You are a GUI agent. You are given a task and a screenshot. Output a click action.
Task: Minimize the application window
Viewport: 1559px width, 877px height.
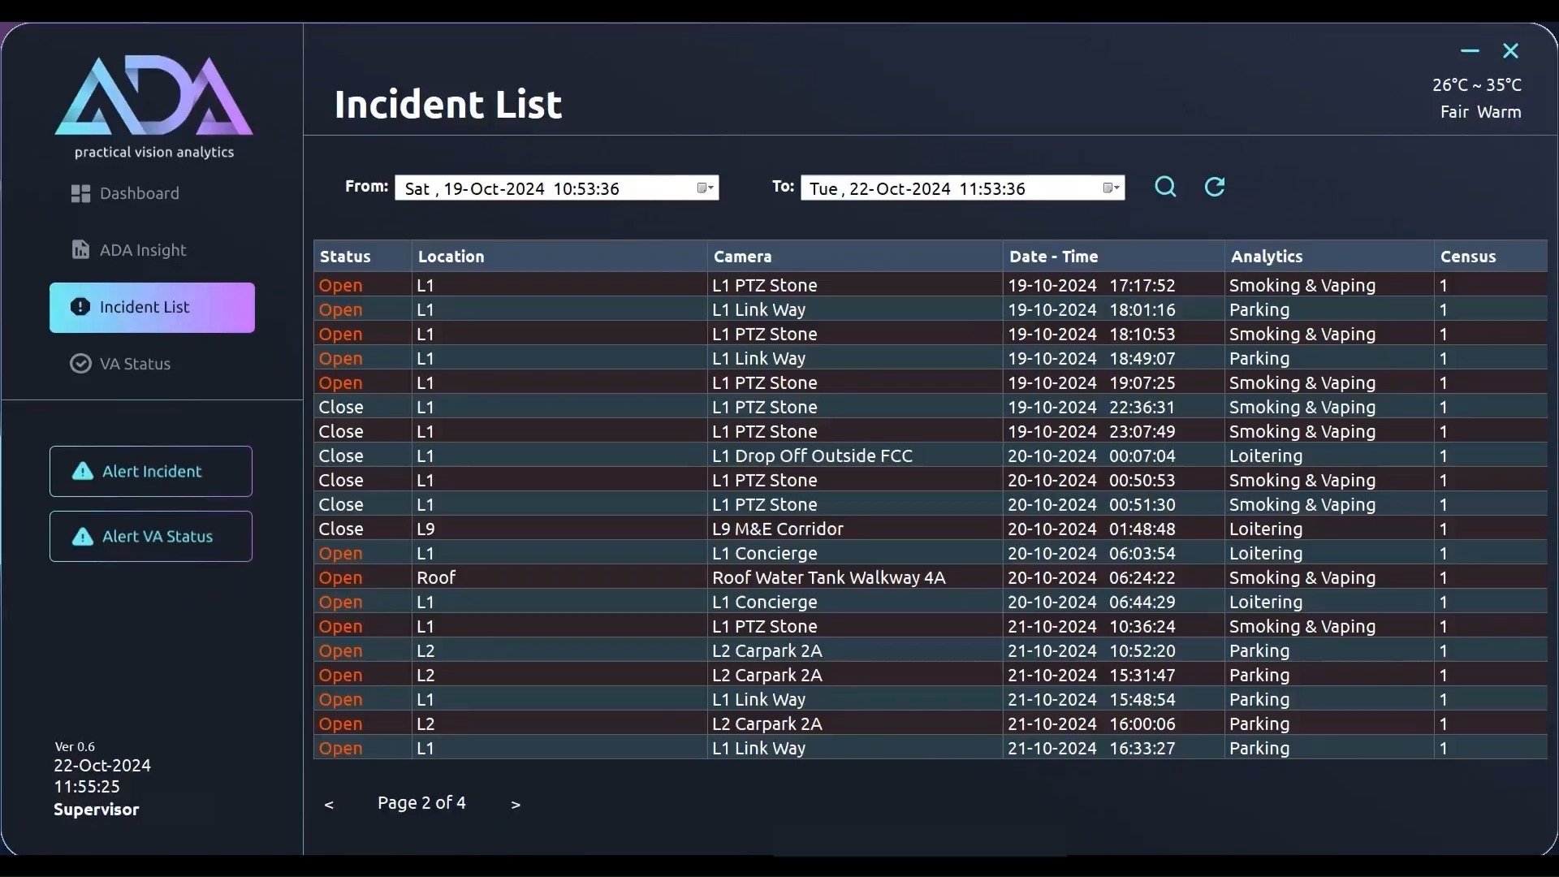[x=1470, y=50]
